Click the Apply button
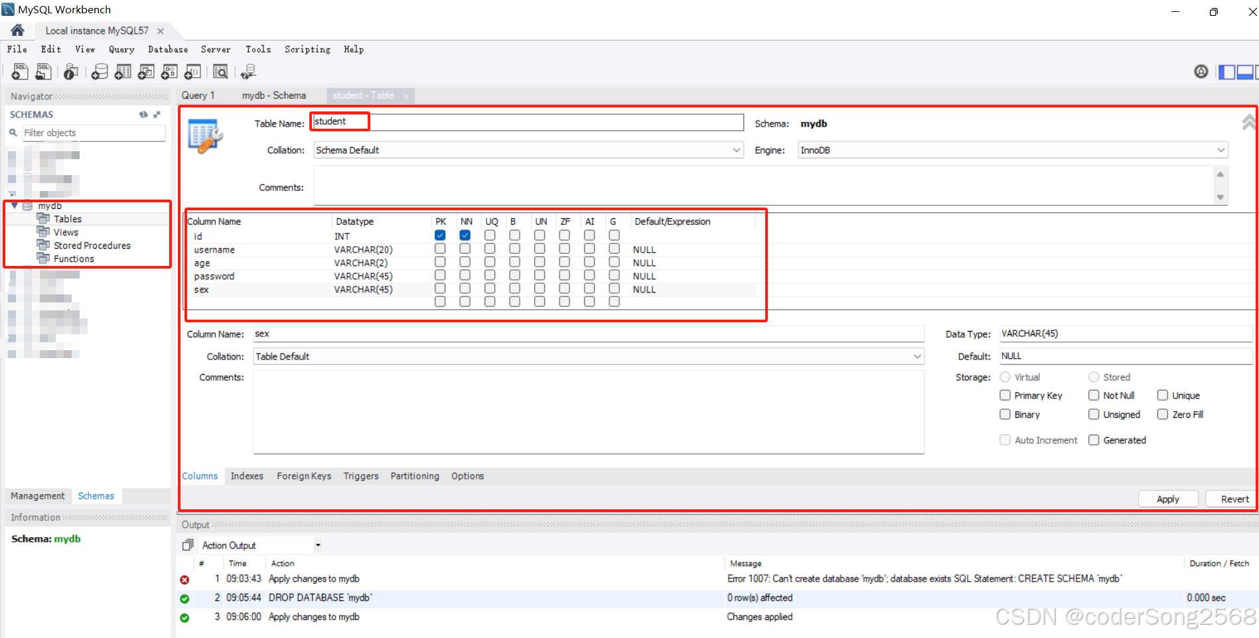This screenshot has width=1259, height=638. [1168, 499]
